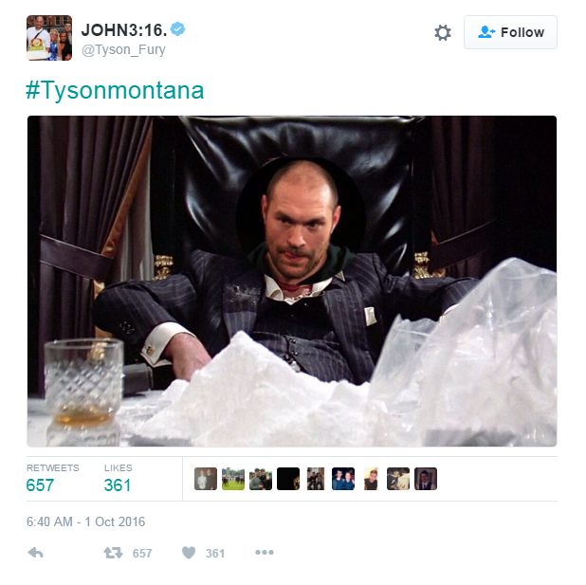
Task: Click the blue verified badge
Action: (177, 29)
